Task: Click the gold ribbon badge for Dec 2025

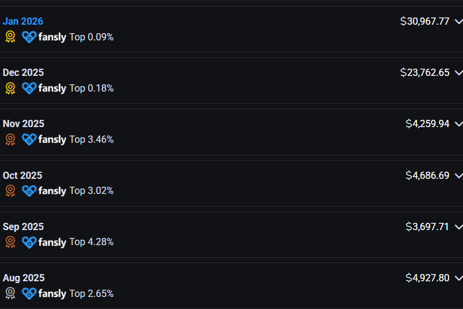Action: pyautogui.click(x=10, y=88)
